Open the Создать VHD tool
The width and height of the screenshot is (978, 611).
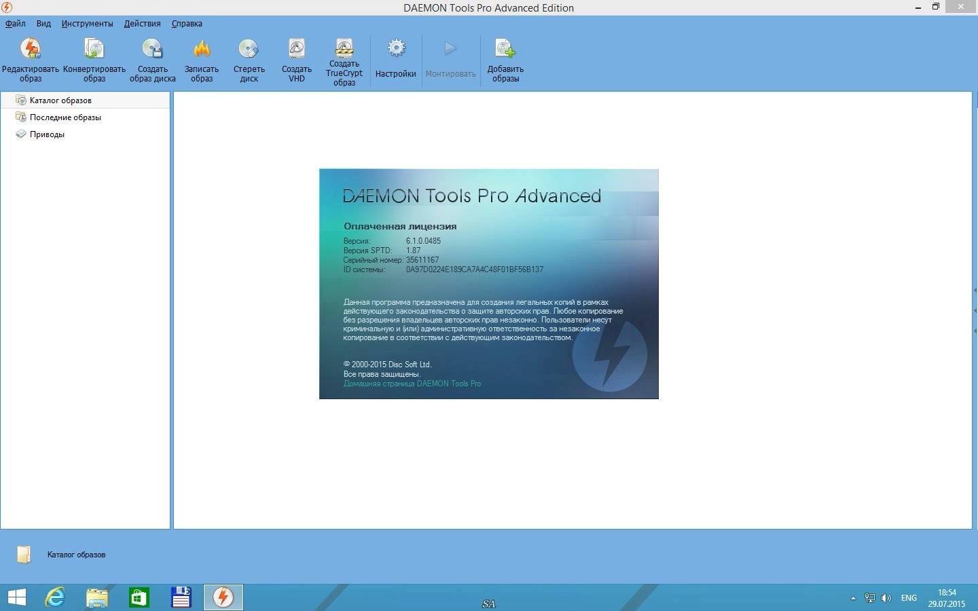(x=297, y=60)
